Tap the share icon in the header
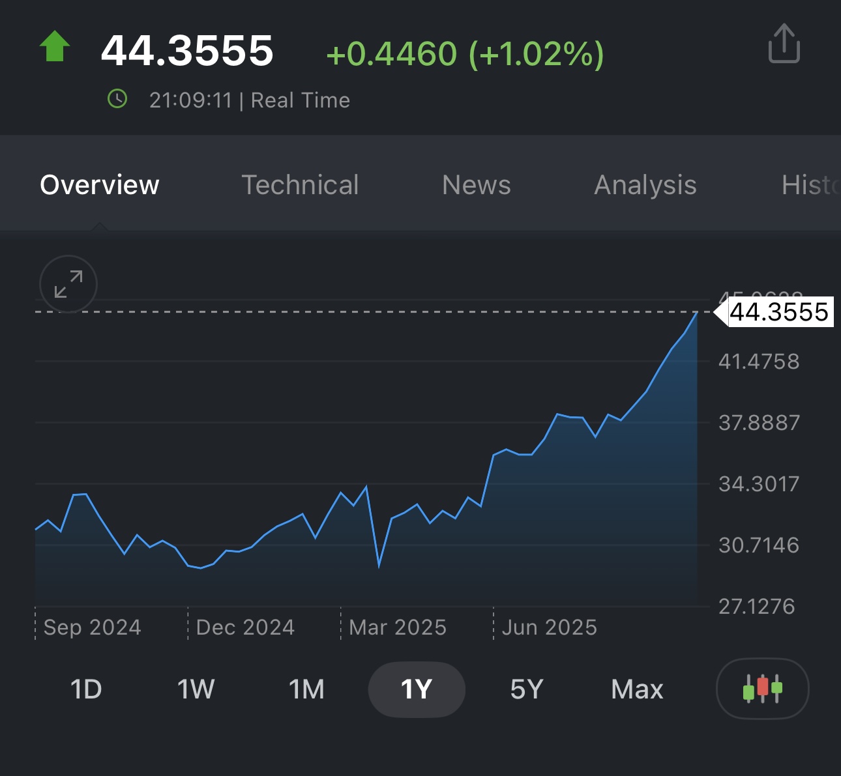This screenshot has width=841, height=776. (784, 44)
